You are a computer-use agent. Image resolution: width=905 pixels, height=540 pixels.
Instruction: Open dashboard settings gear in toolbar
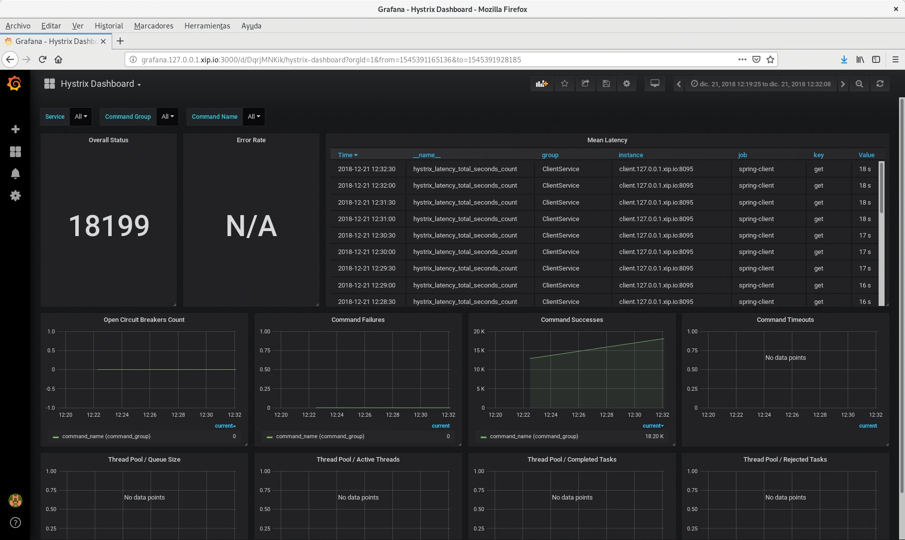point(627,84)
